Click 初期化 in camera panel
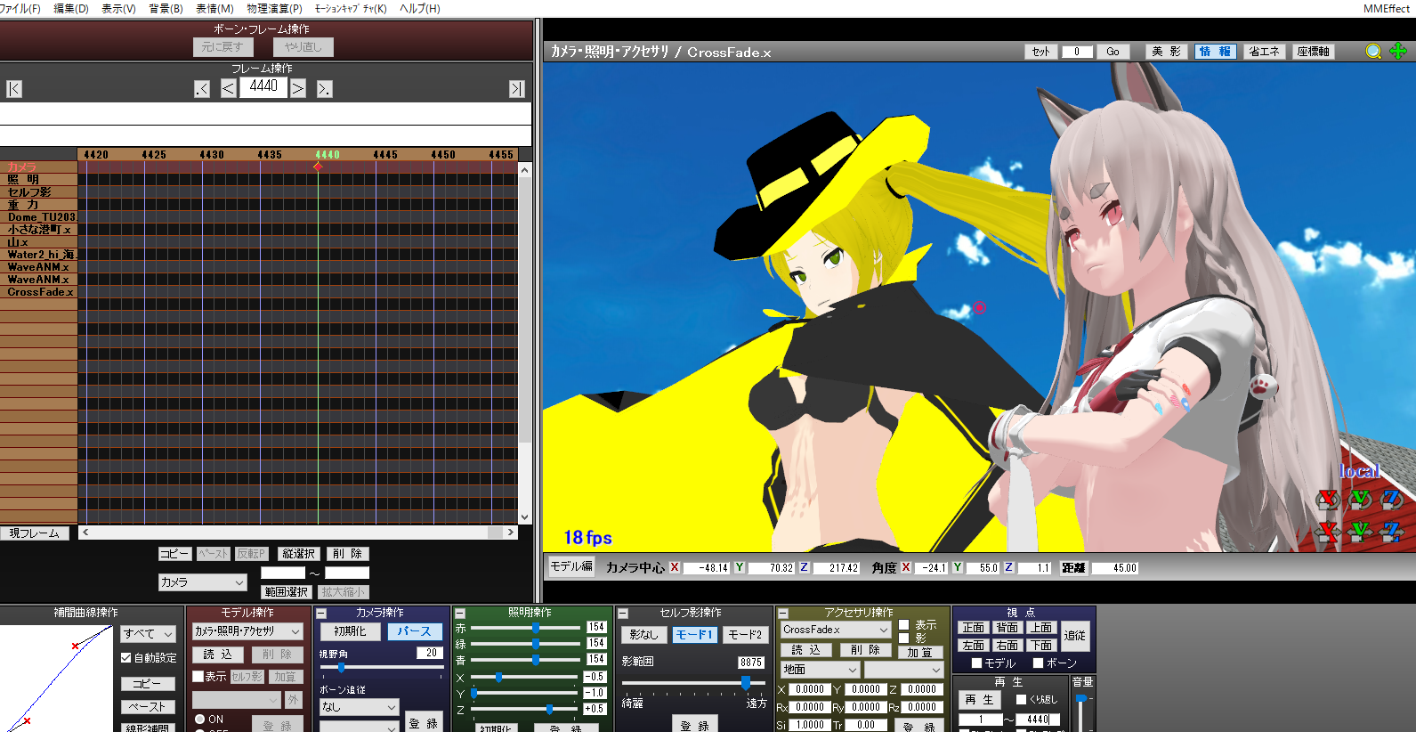The height and width of the screenshot is (732, 1416). point(350,631)
